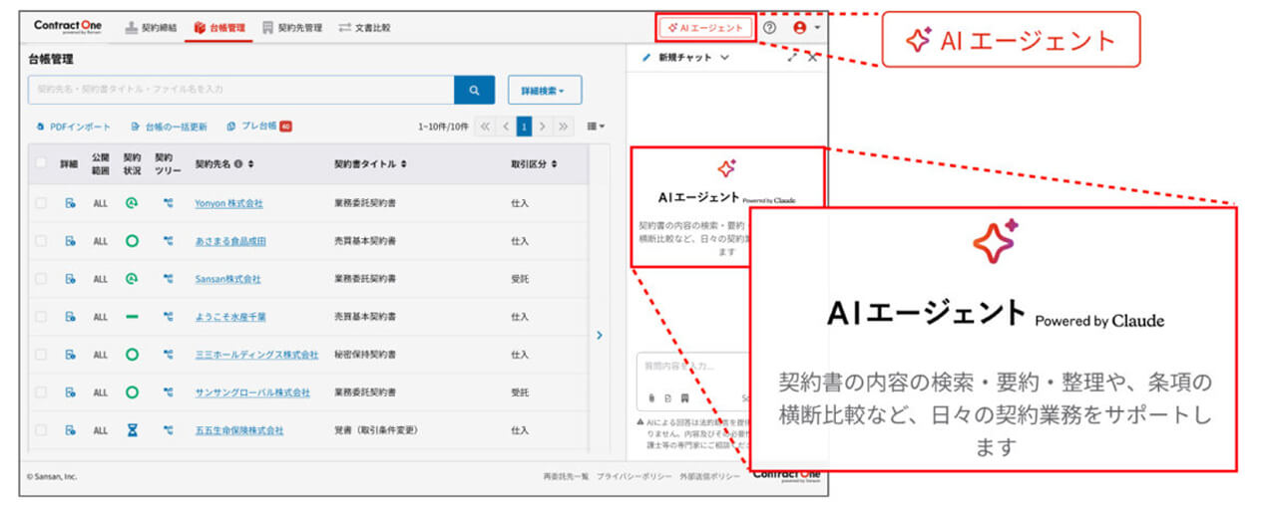Open the 五五生命保険株式会社 link
This screenshot has width=1277, height=516.
[239, 430]
